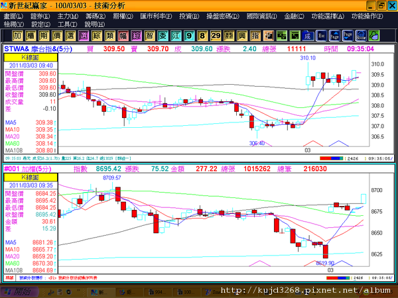Click the cyan 9 toolbar icon
Image resolution: width=398 pixels, height=298 pixels.
click(x=189, y=36)
